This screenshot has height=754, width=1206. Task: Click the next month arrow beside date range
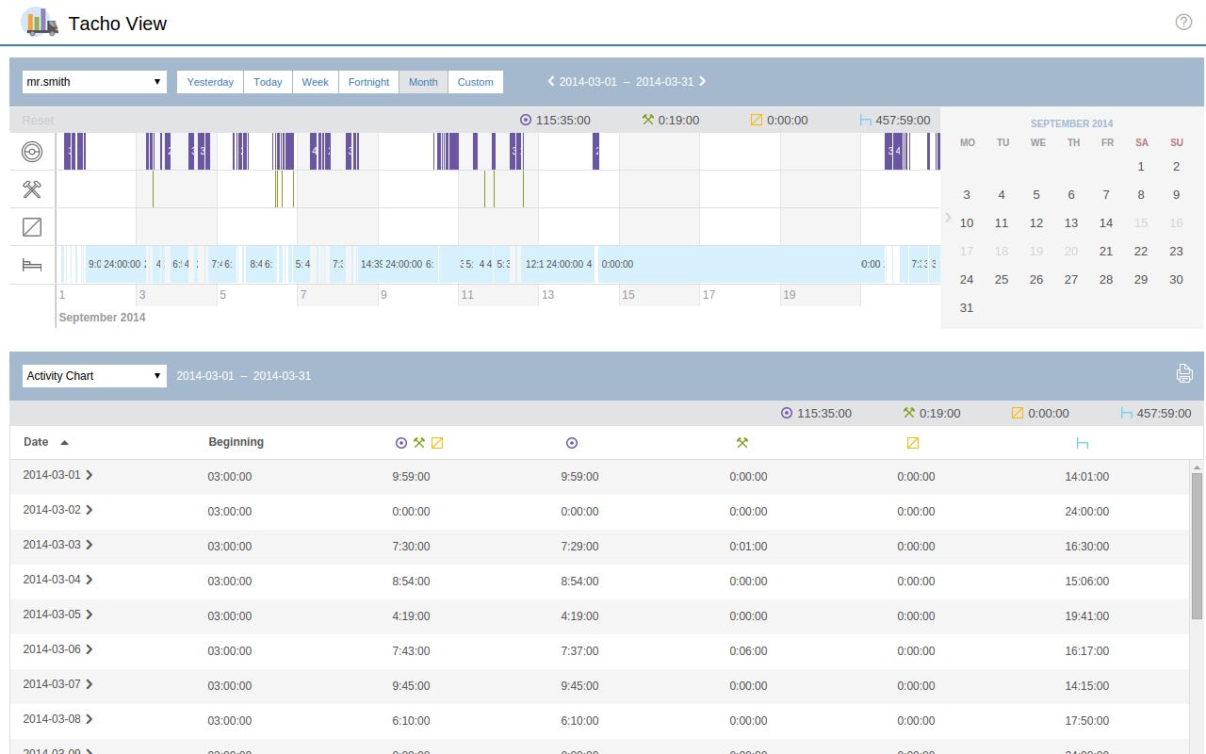[702, 81]
